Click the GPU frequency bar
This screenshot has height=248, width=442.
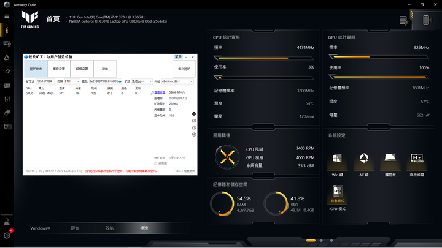pyautogui.click(x=379, y=57)
